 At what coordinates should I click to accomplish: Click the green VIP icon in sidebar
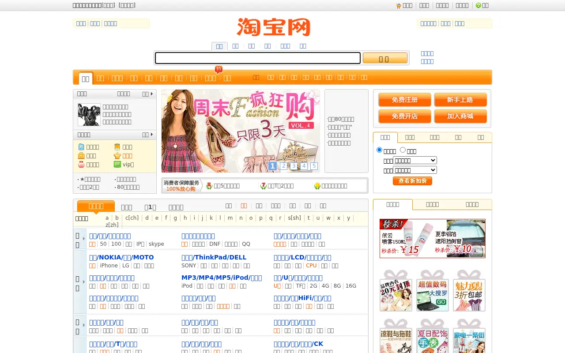117,164
